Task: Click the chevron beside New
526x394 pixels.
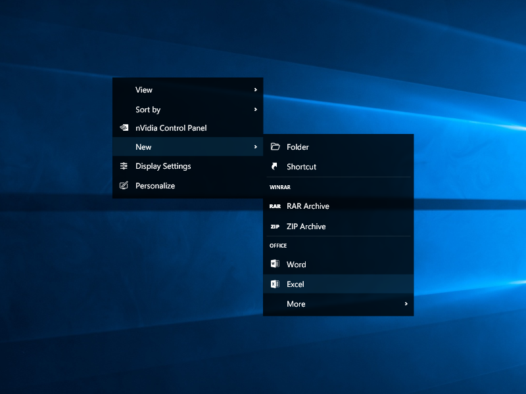Action: 255,147
